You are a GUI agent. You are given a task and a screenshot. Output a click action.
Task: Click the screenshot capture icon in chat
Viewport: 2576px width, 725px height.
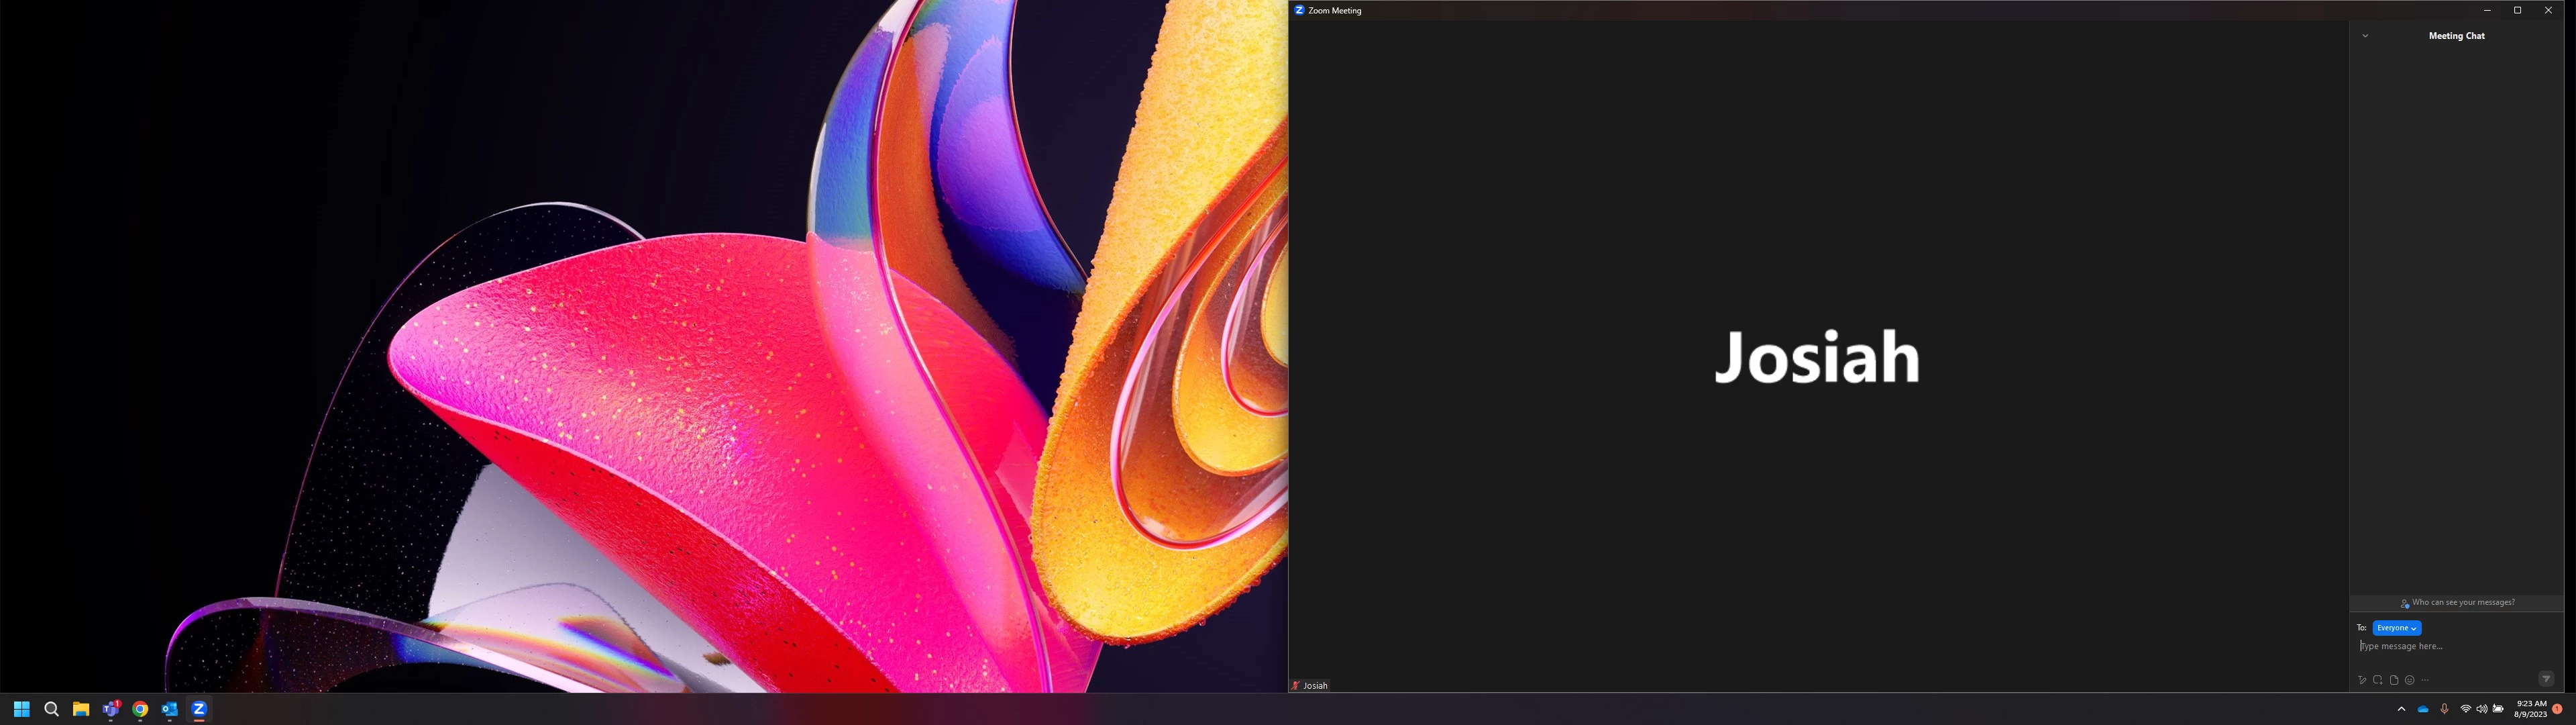2378,680
